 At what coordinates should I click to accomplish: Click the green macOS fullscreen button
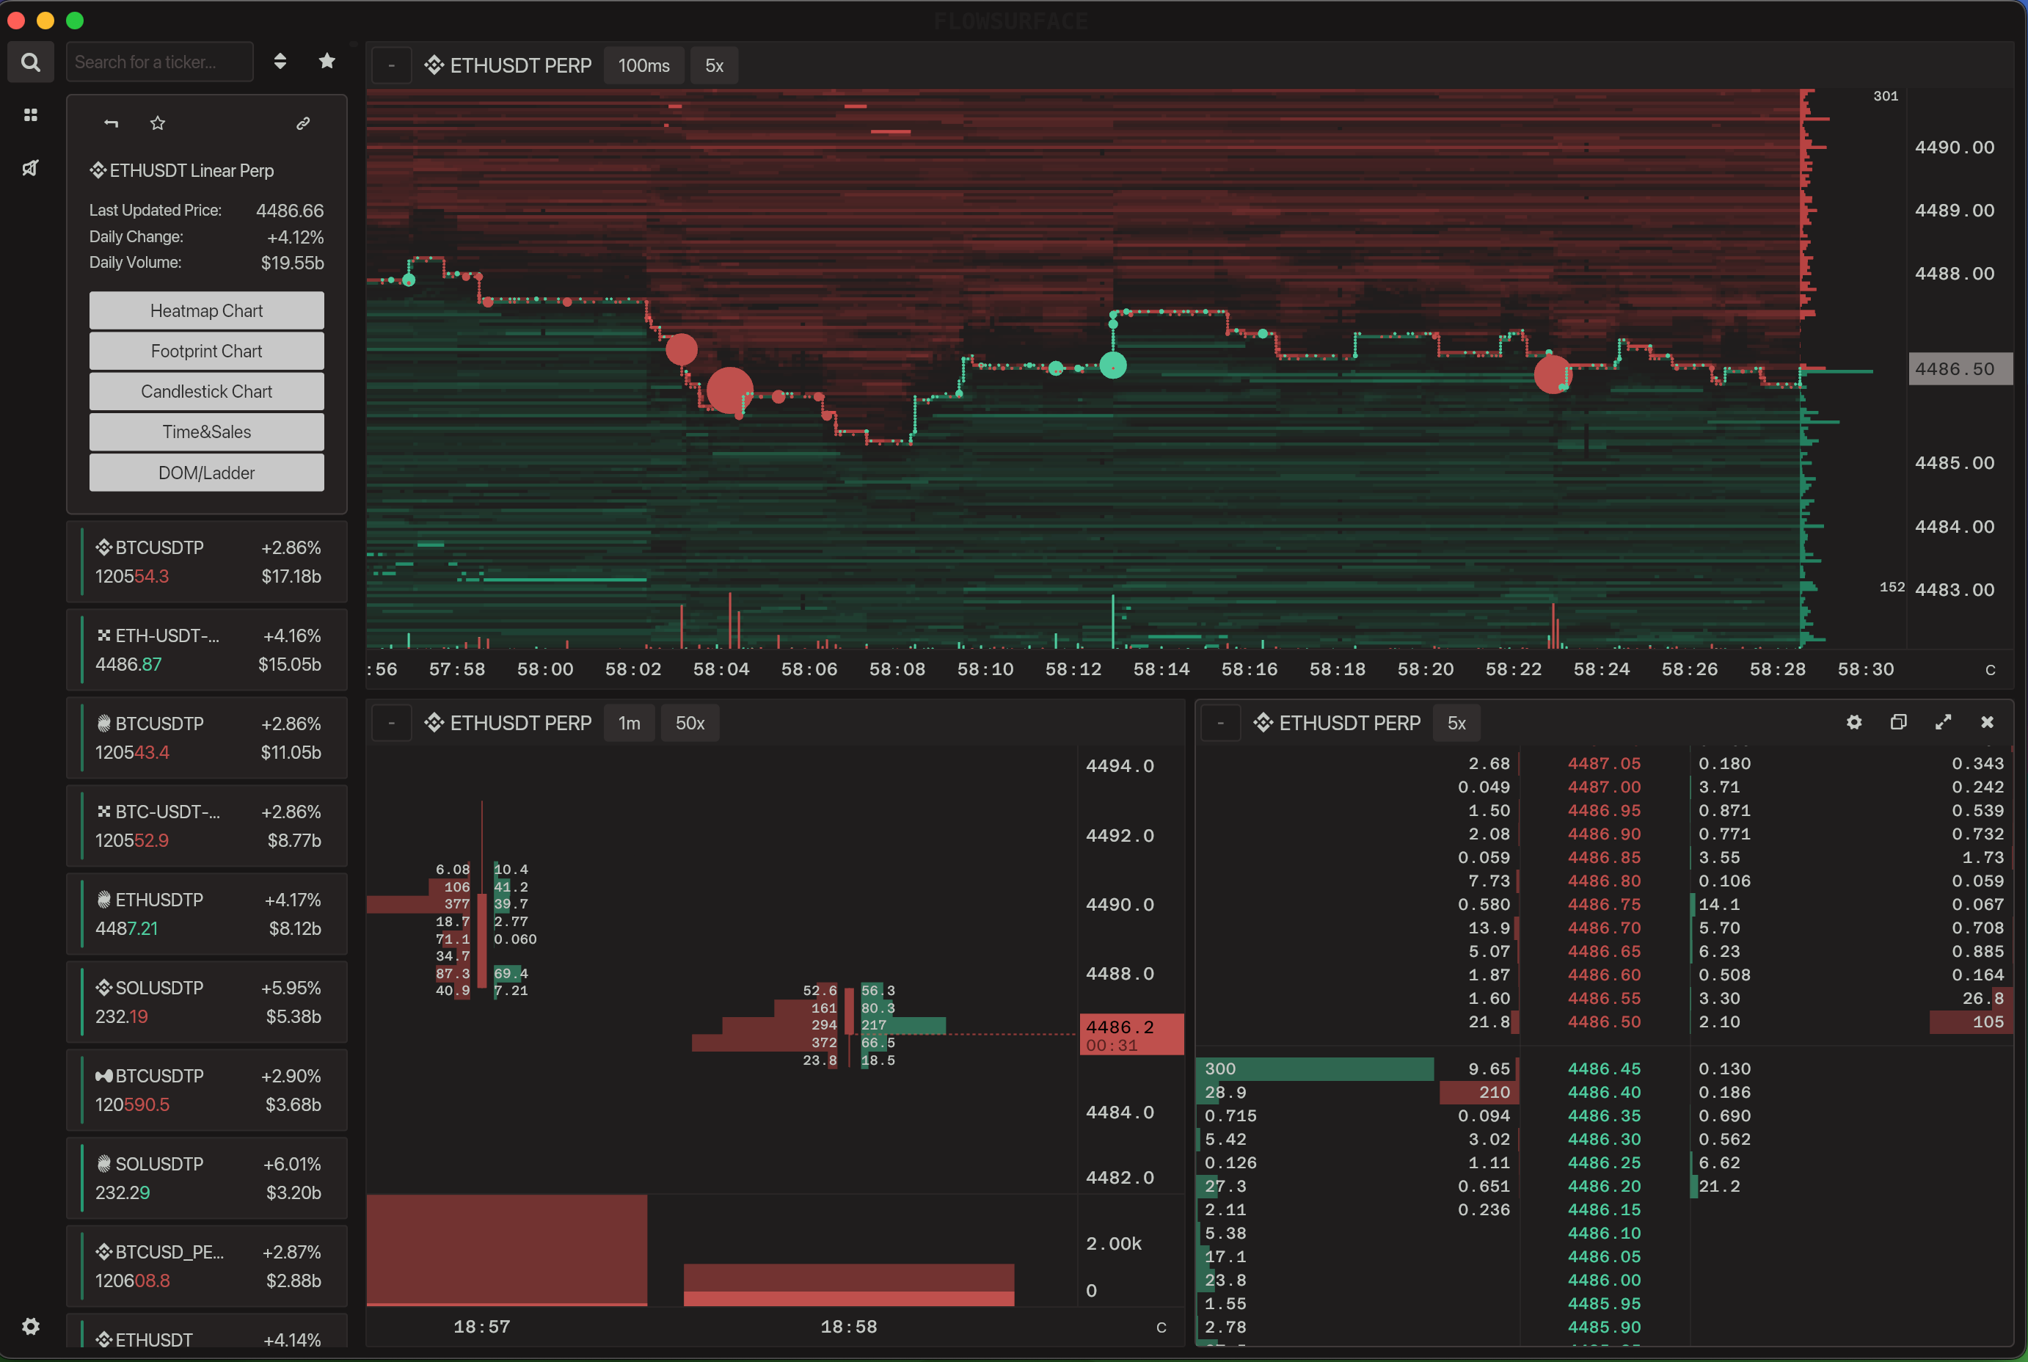coord(76,20)
